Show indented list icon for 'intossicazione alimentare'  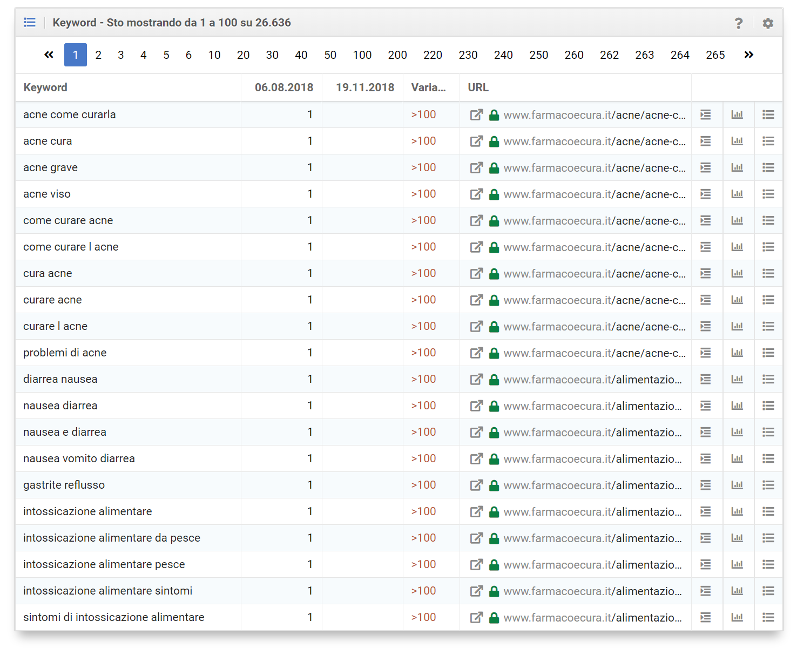point(705,511)
